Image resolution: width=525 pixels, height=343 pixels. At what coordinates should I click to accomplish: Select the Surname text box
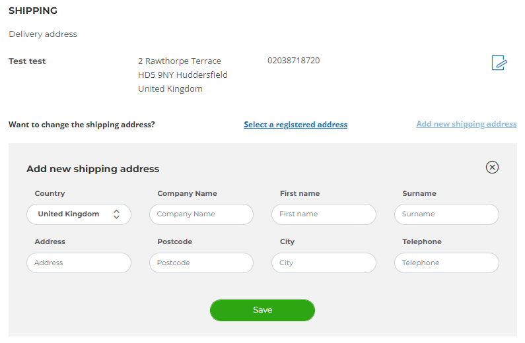[x=446, y=214]
